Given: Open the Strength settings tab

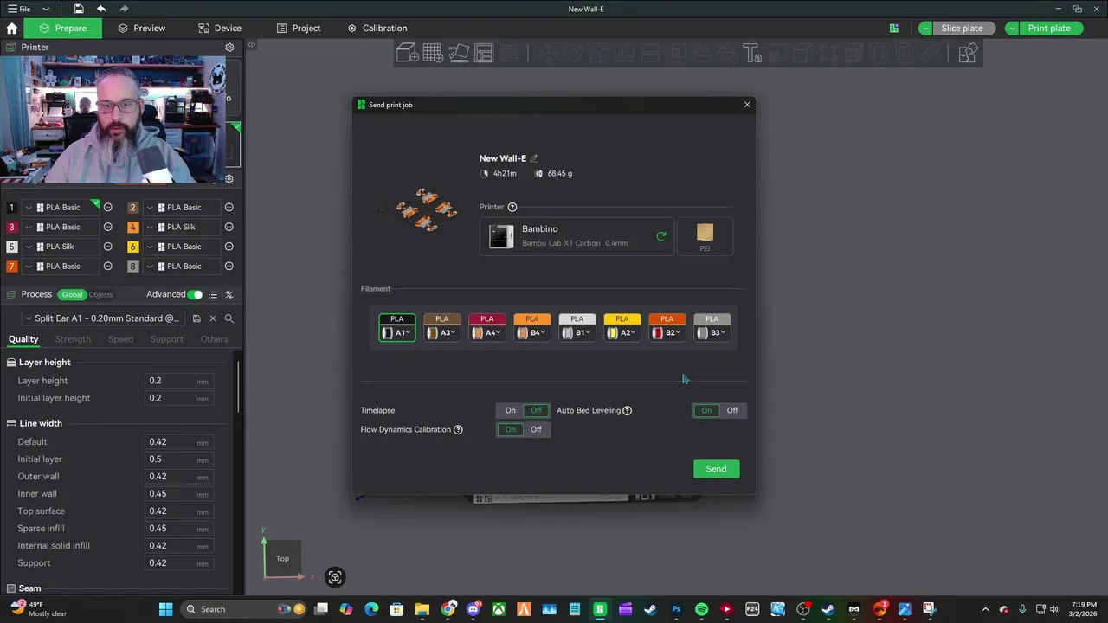Looking at the screenshot, I should 73,339.
